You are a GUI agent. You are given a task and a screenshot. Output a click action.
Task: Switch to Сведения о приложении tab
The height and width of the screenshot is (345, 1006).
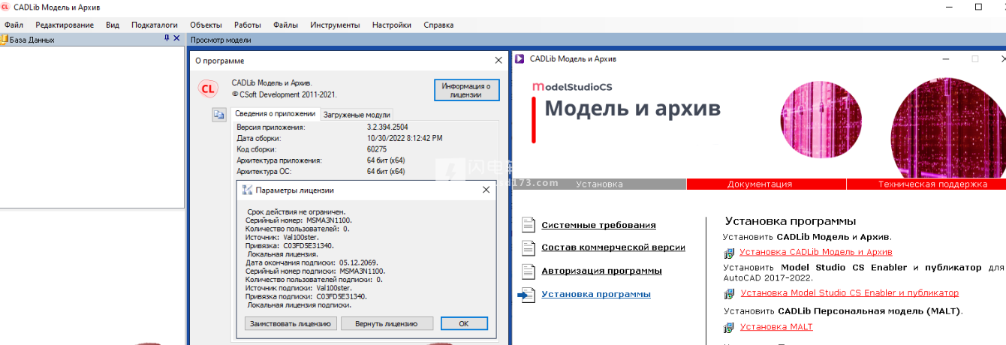tap(275, 114)
